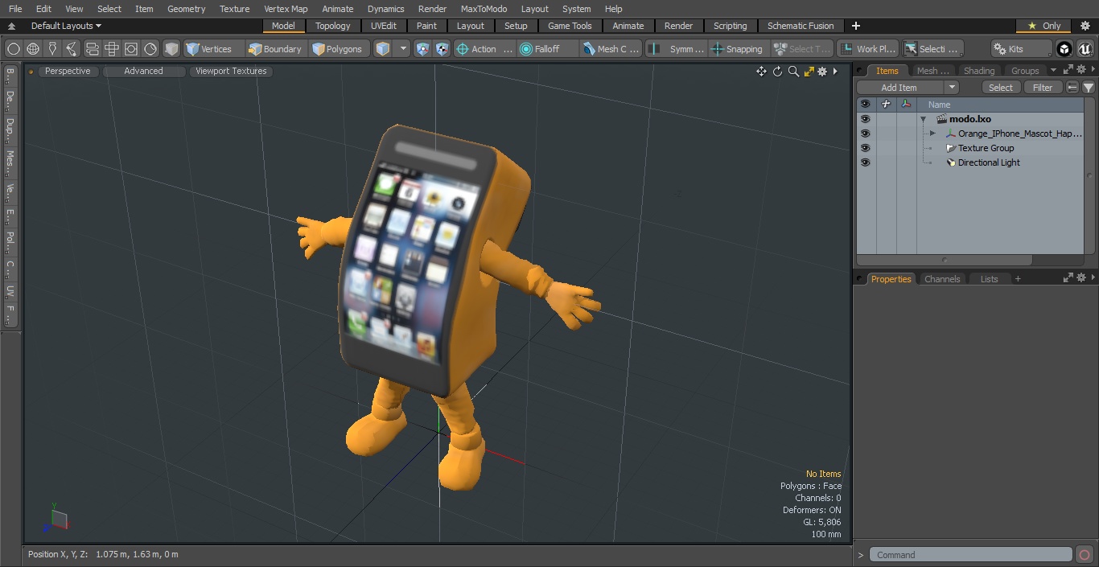Image resolution: width=1099 pixels, height=567 pixels.
Task: Open the Action Center tool
Action: coord(484,49)
